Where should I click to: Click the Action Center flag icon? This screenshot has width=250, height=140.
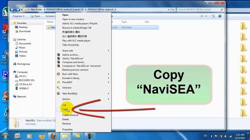coord(216,136)
